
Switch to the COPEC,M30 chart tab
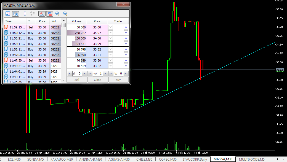coord(168,160)
